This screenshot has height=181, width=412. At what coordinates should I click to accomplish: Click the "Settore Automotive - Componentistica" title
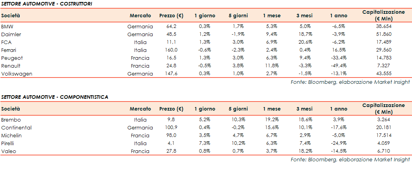pos(54,97)
